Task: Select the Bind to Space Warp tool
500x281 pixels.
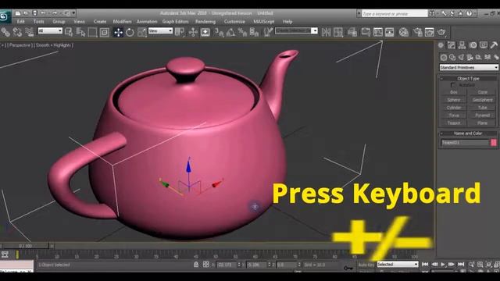Action: pyautogui.click(x=30, y=32)
